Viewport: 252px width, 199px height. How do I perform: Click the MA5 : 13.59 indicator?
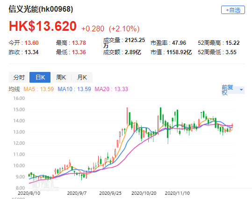[x=38, y=89]
